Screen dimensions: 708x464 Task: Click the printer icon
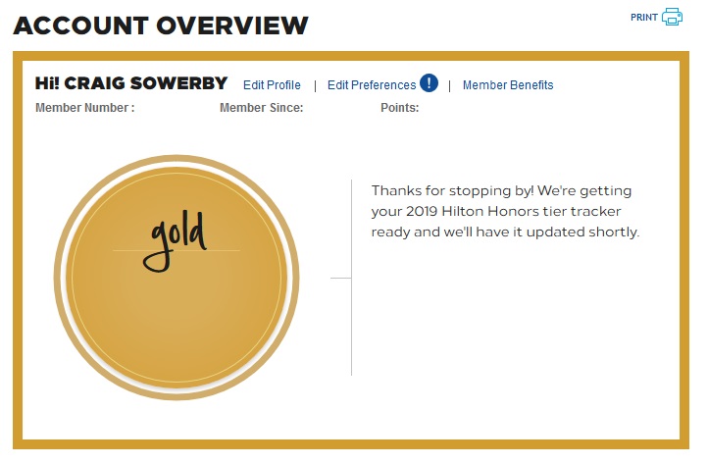pyautogui.click(x=672, y=17)
